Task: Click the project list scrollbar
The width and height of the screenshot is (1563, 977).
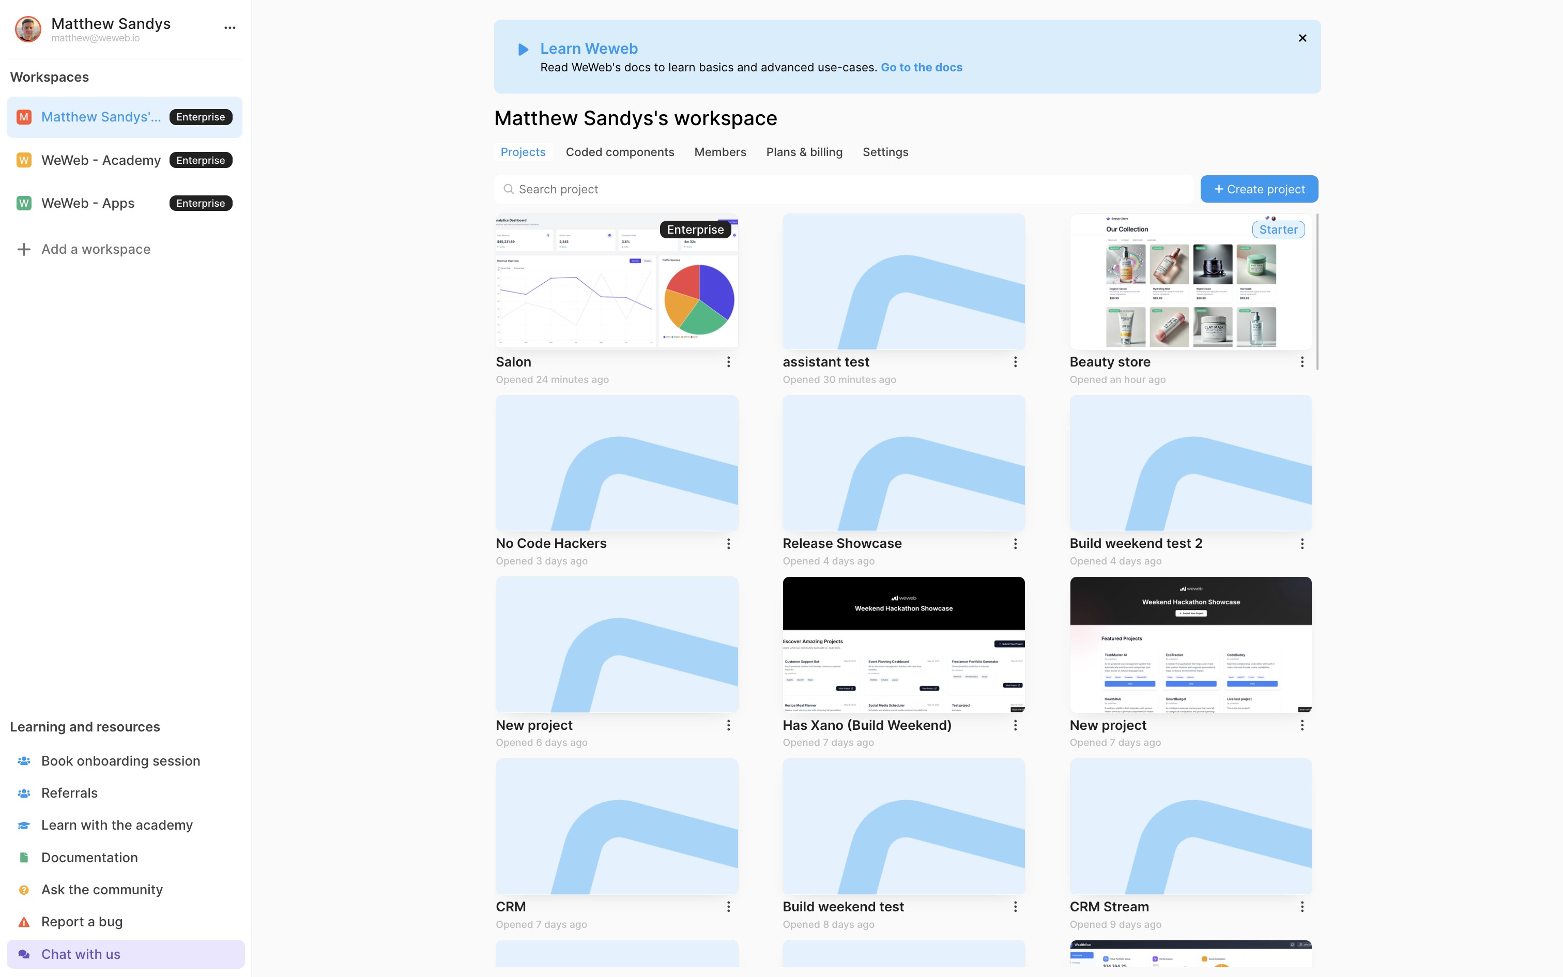Action: (x=1316, y=292)
